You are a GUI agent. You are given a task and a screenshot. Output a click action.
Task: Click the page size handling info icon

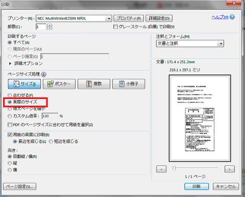tap(44, 75)
